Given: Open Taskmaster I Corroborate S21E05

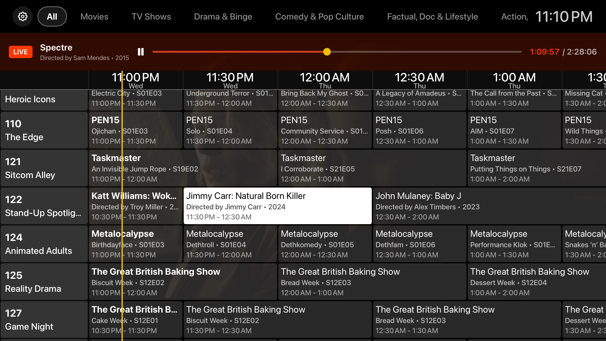Looking at the screenshot, I should tap(372, 168).
